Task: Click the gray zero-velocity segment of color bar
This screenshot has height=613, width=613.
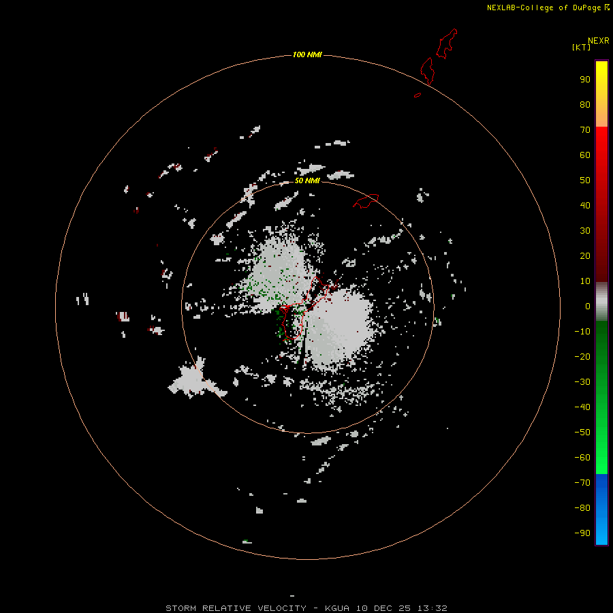Action: pyautogui.click(x=601, y=301)
